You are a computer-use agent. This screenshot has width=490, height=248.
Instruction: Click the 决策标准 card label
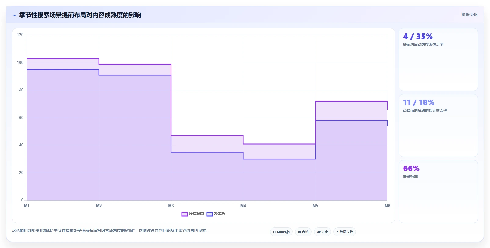click(410, 176)
